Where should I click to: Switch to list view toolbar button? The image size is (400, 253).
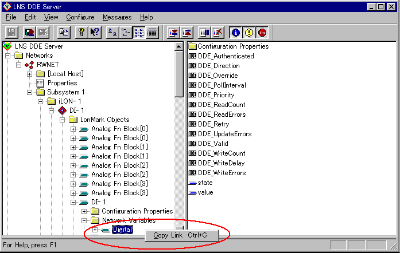pos(139,33)
